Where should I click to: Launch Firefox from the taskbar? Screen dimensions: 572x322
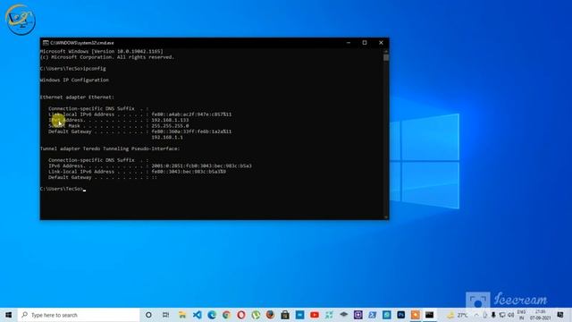click(270, 315)
